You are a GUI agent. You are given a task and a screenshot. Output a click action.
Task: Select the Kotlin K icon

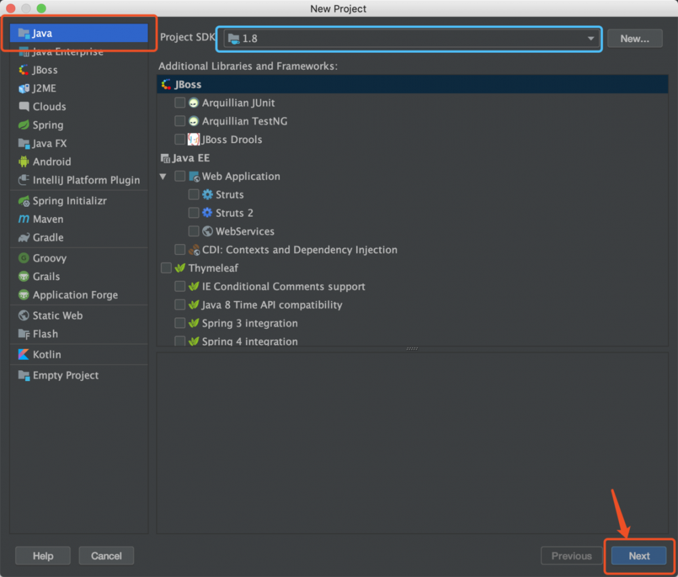(24, 355)
